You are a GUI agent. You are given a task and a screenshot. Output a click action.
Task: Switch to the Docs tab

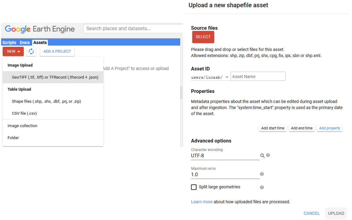tap(25, 42)
